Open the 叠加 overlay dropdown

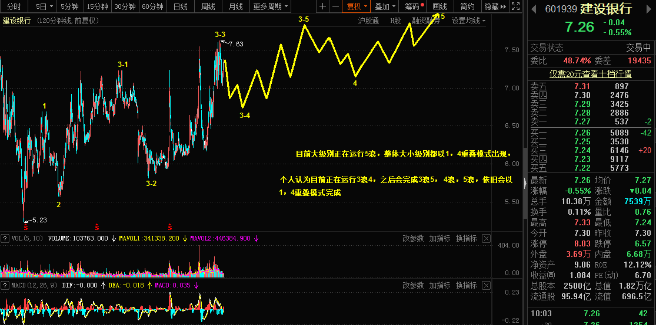tap(384, 6)
